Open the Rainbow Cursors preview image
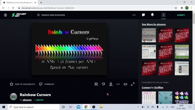 pyautogui.click(x=69, y=49)
